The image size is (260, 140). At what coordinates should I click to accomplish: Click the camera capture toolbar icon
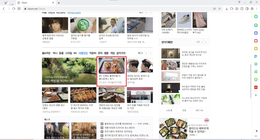pos(237,9)
